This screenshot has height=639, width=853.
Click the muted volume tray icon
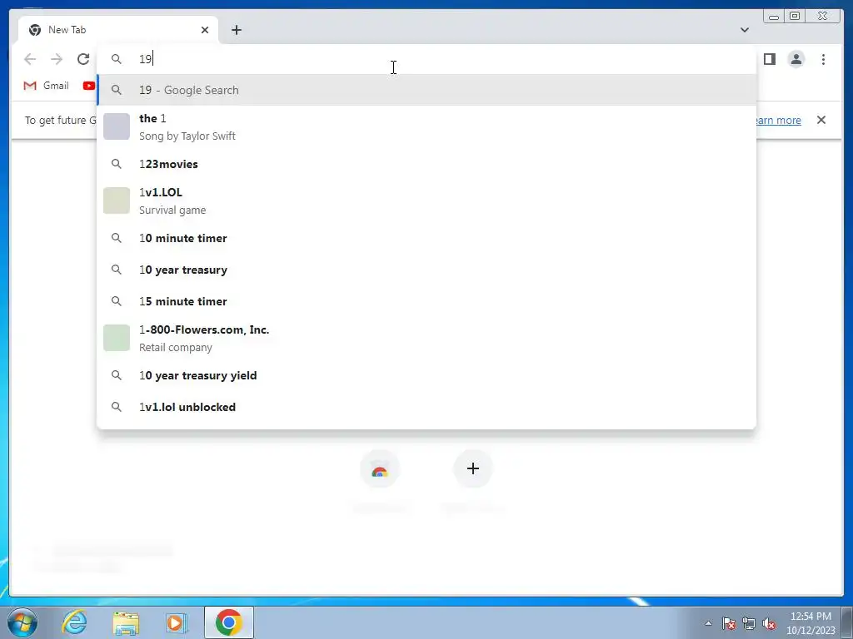tap(769, 623)
